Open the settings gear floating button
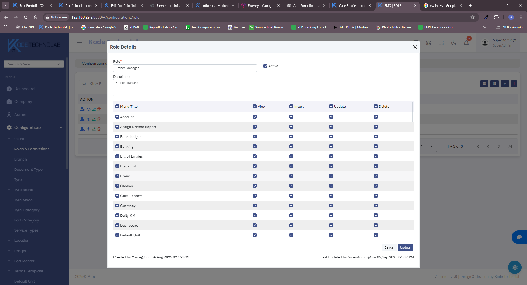This screenshot has height=285, width=527. pyautogui.click(x=515, y=267)
